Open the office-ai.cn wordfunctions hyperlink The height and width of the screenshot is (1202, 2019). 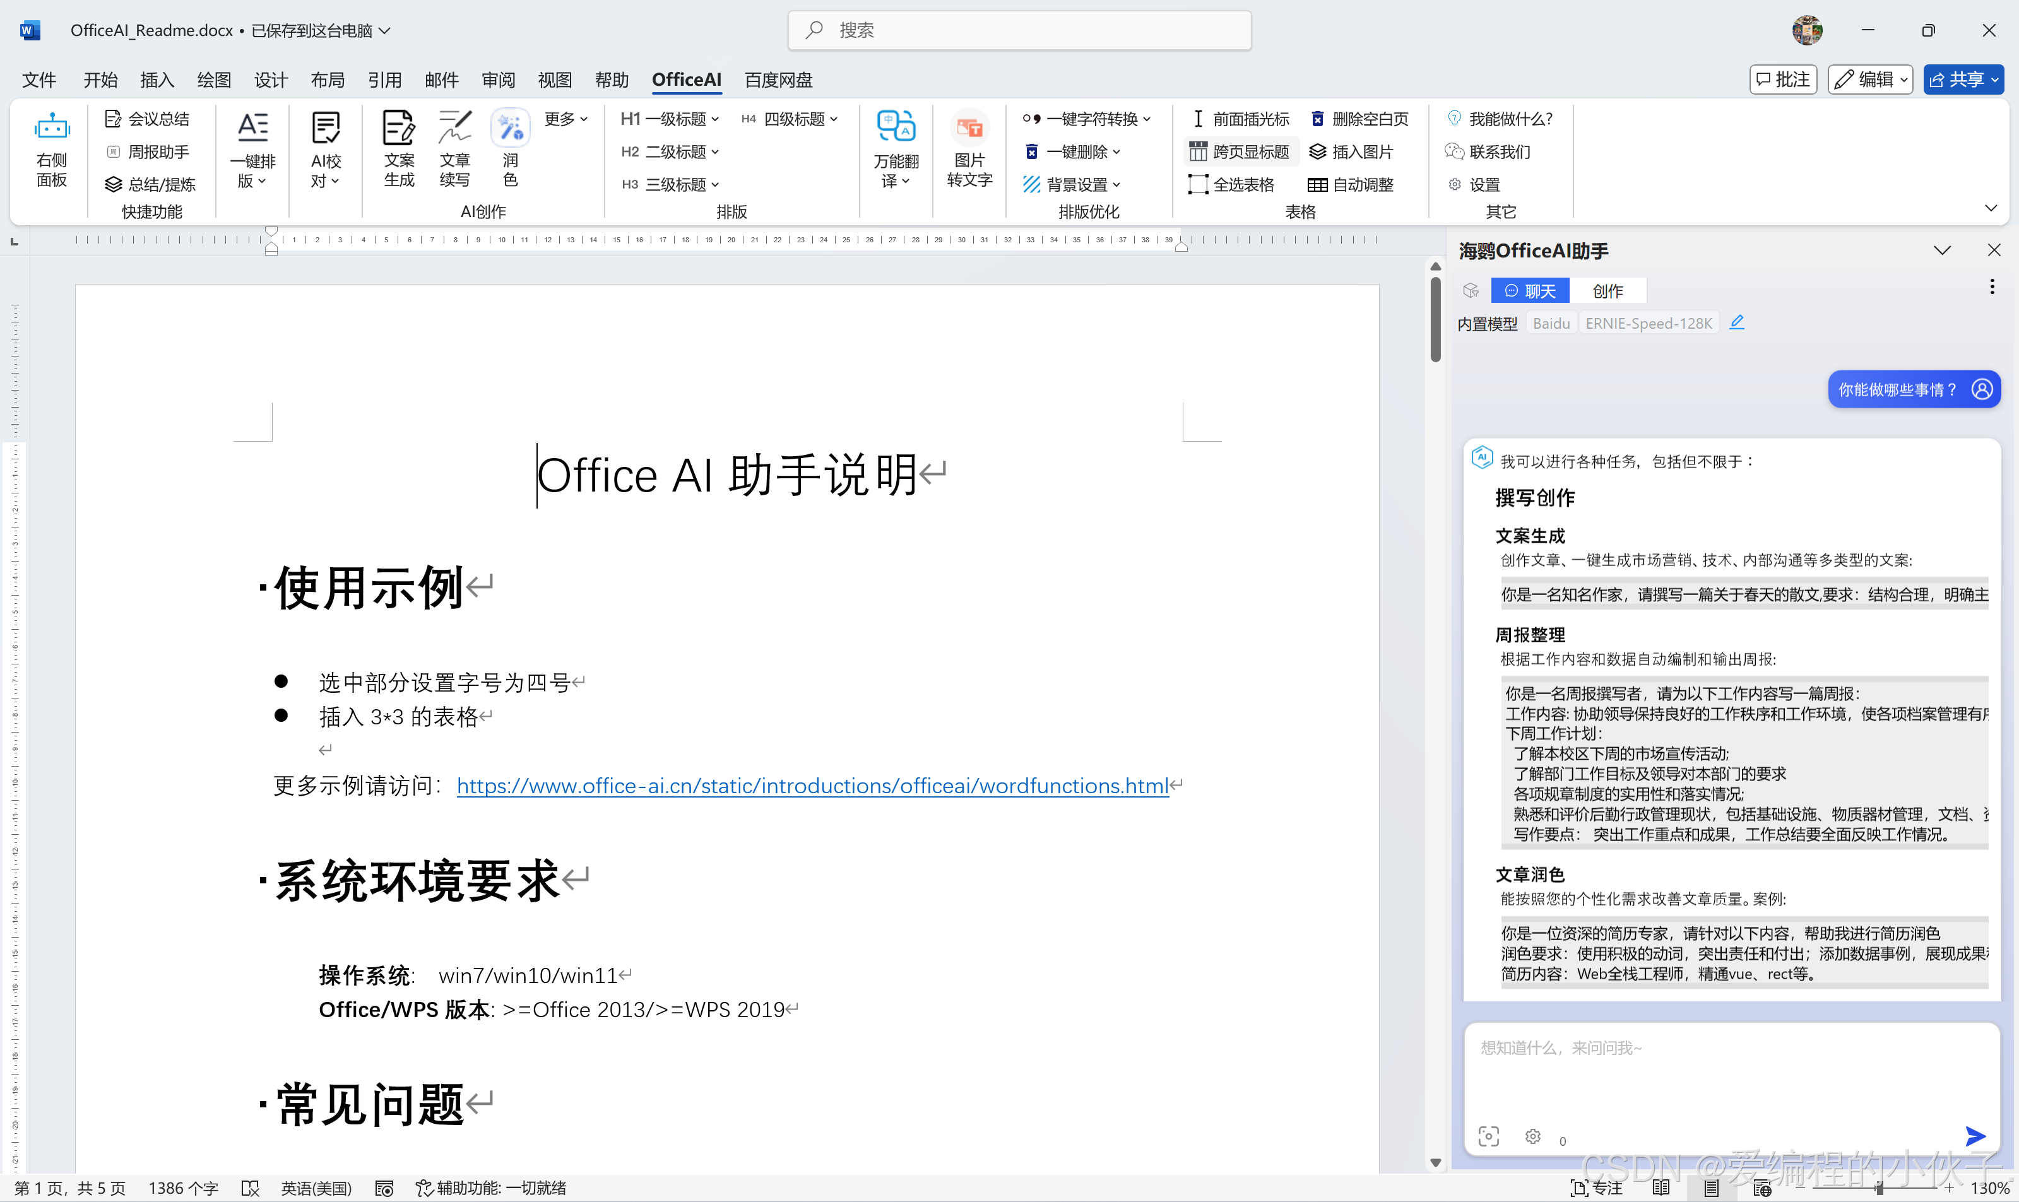tap(812, 785)
